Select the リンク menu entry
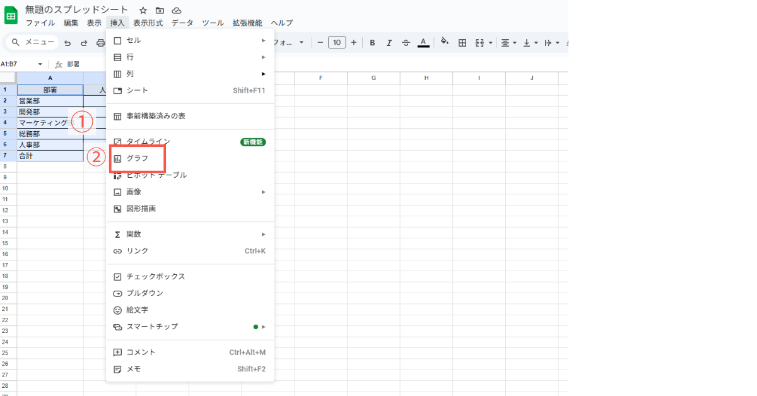The height and width of the screenshot is (396, 757). point(138,251)
